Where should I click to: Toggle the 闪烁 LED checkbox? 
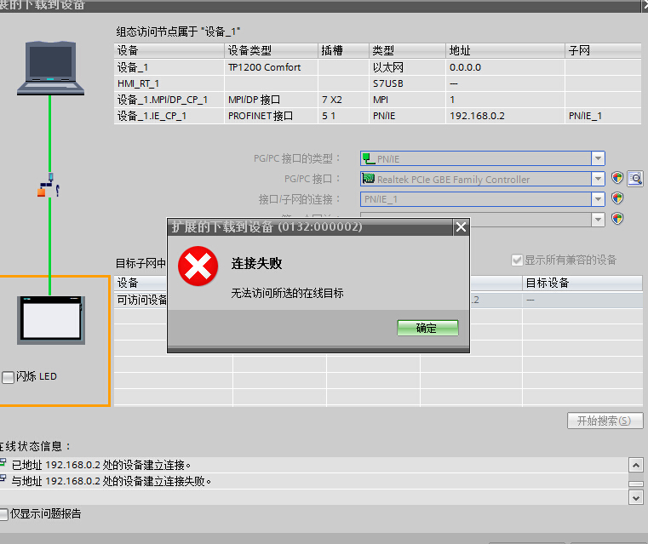pos(8,377)
